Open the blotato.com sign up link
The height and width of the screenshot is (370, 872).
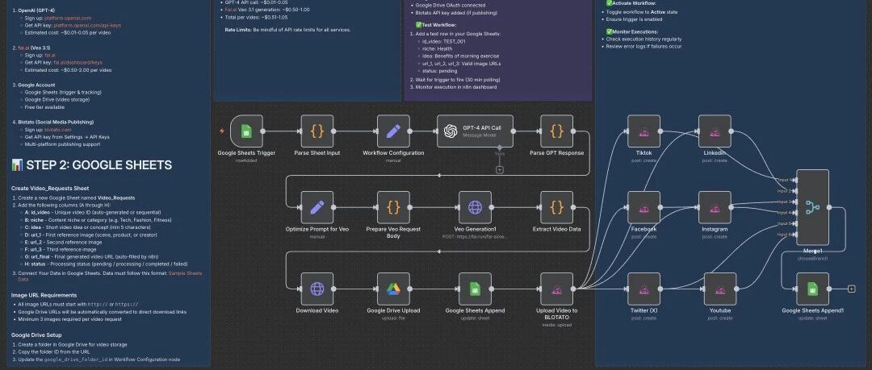tap(57, 129)
